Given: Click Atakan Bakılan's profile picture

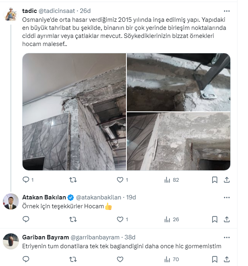Looking at the screenshot, I should coord(11,201).
